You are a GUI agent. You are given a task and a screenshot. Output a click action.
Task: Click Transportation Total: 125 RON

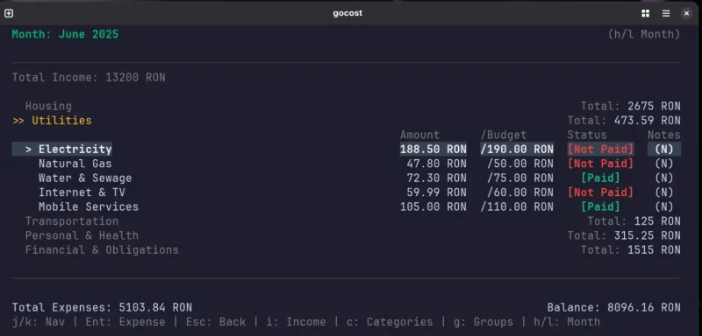(x=634, y=221)
